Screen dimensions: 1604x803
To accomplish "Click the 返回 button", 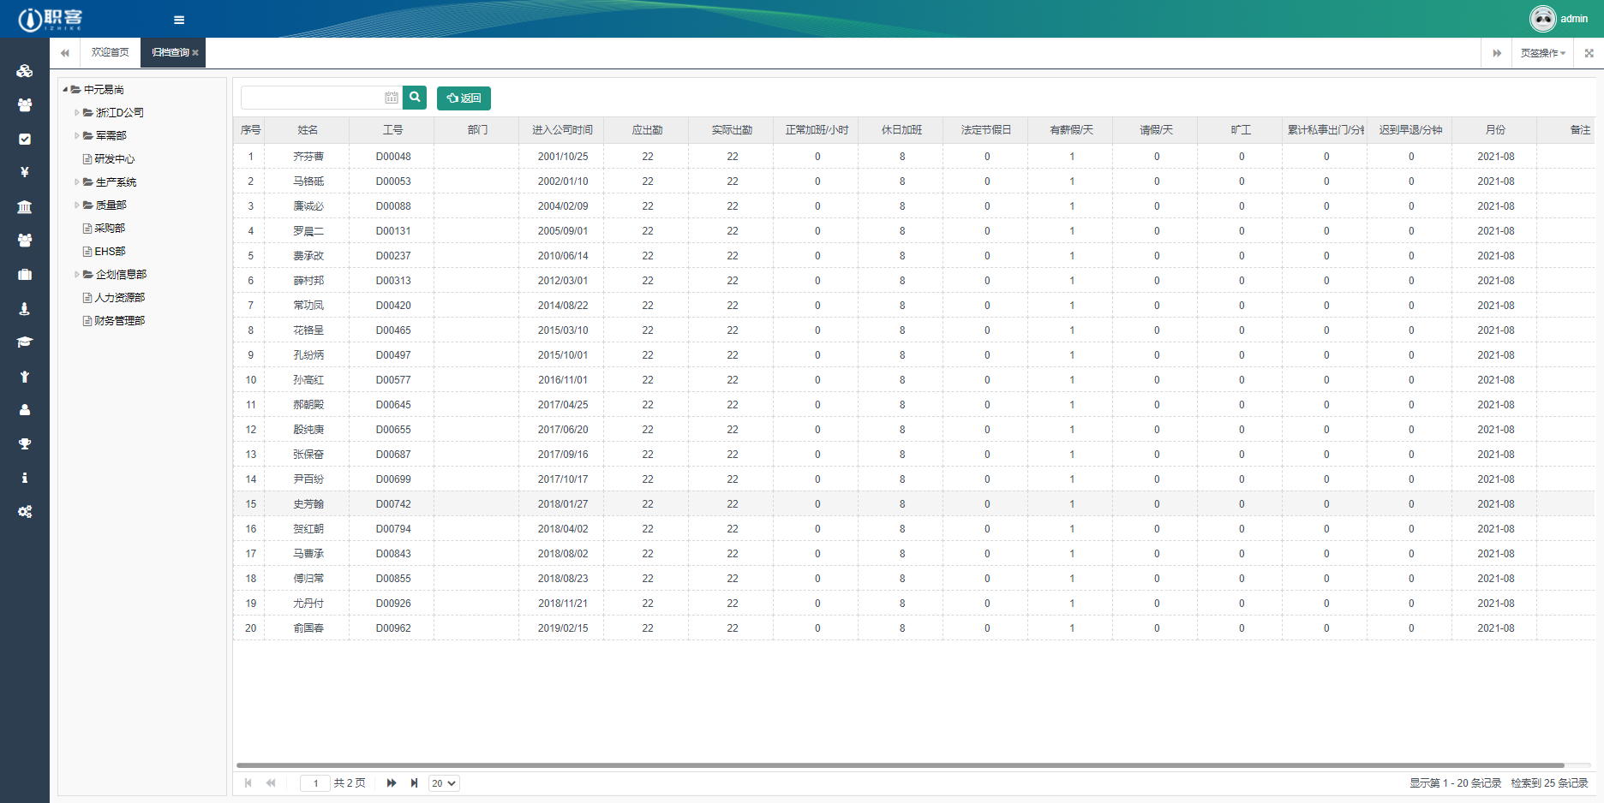I will tap(464, 98).
